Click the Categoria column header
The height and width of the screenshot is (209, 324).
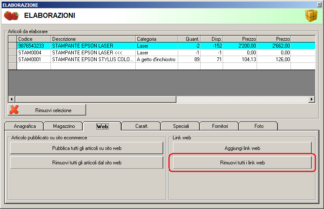click(x=157, y=39)
